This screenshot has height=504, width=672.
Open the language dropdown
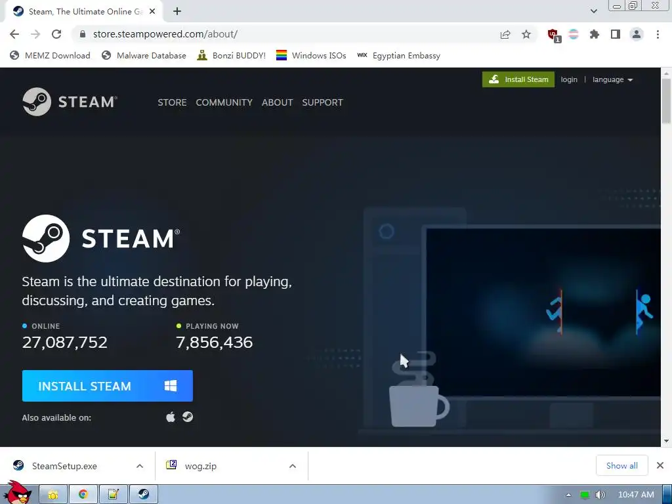612,79
